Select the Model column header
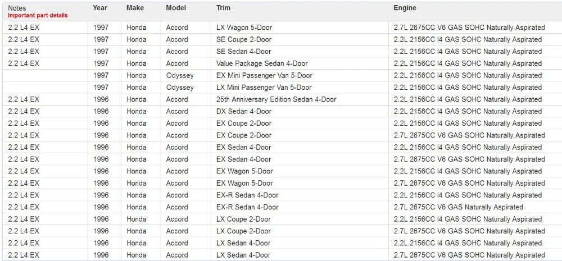Image resolution: width=562 pixels, height=261 pixels. click(176, 8)
